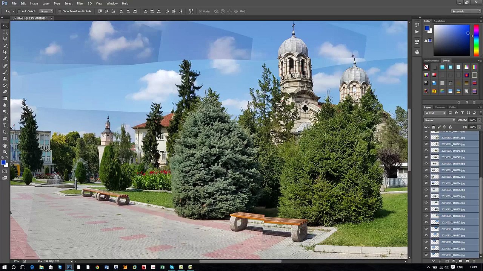The height and width of the screenshot is (271, 483).
Task: Select the Rectangle shape tool
Action: 5,138
